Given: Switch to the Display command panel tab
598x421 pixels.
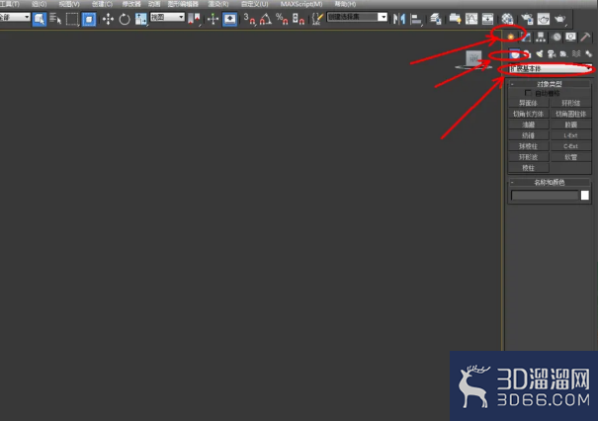Looking at the screenshot, I should point(571,37).
